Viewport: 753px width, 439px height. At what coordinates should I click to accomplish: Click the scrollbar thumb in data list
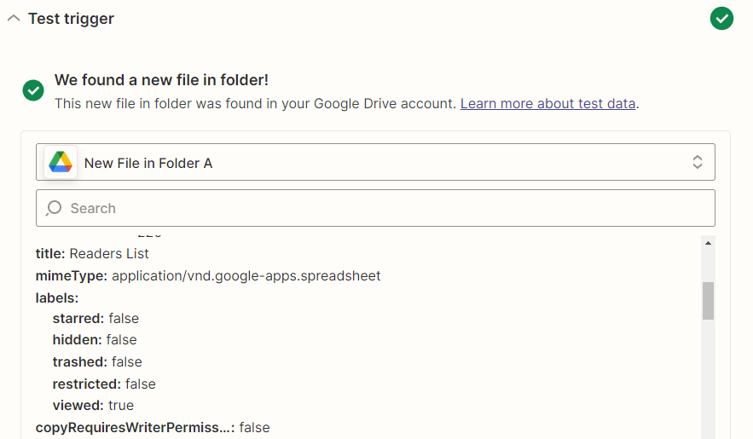tap(708, 301)
